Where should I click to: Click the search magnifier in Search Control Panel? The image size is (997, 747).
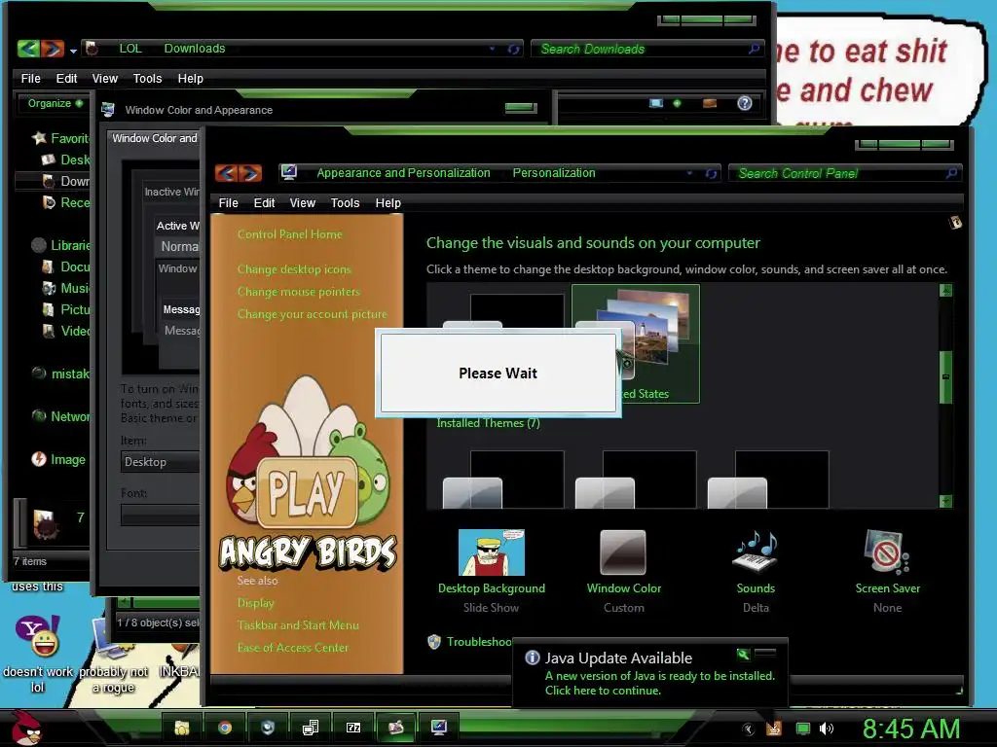coord(951,173)
